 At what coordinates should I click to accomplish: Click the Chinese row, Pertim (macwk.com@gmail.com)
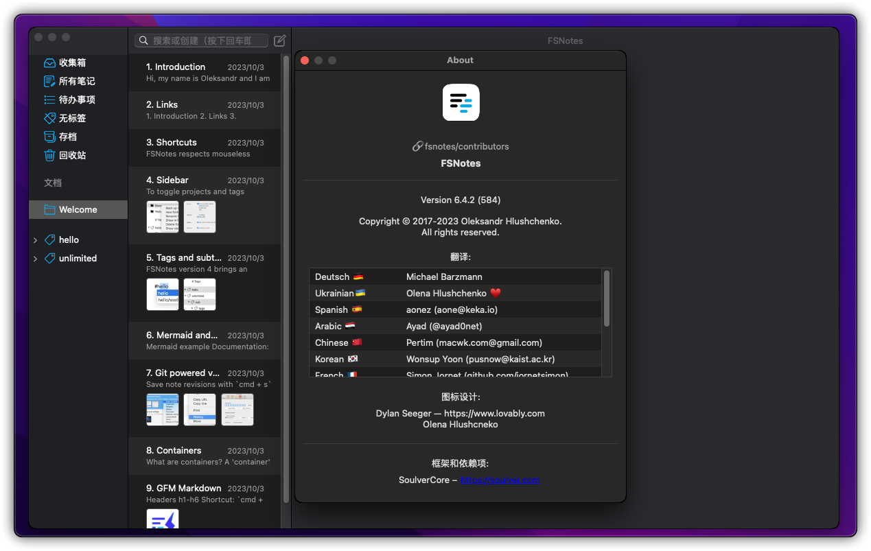[456, 342]
